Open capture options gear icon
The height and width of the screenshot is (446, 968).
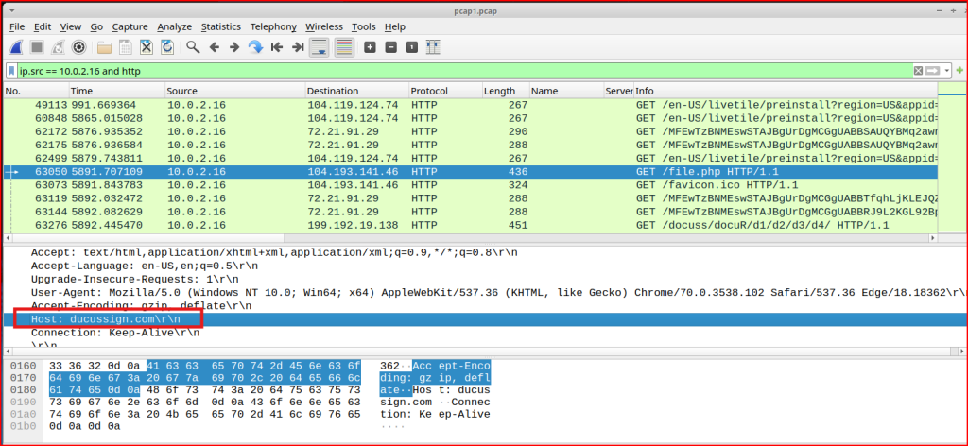click(79, 46)
